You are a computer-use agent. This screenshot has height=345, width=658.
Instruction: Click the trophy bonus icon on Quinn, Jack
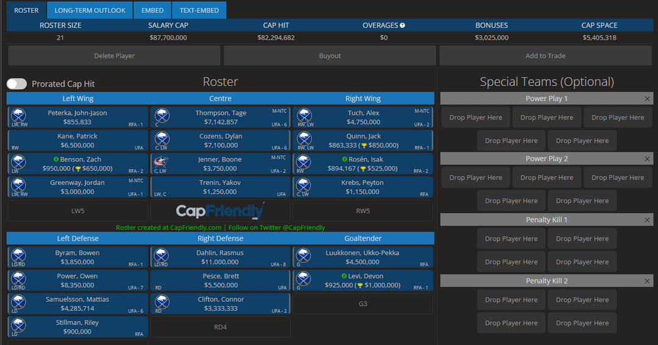364,145
